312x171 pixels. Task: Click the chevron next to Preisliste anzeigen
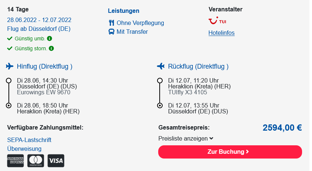pos(211,138)
